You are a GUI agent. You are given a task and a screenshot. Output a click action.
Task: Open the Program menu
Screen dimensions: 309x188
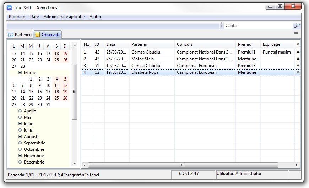pos(17,17)
